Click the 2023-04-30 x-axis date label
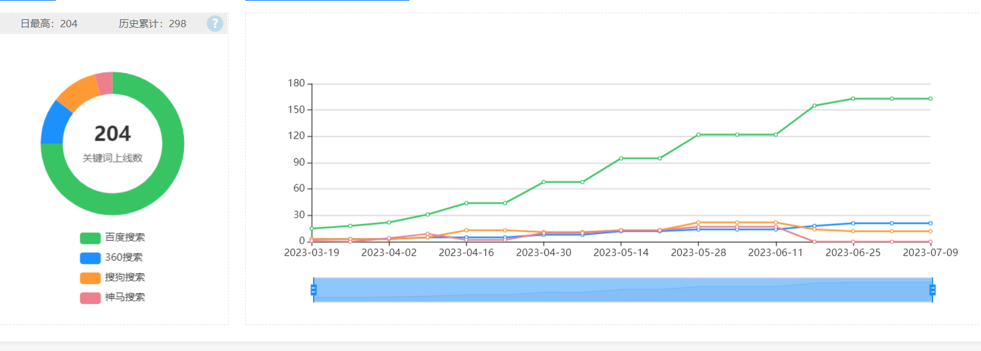The image size is (981, 351). 544,253
